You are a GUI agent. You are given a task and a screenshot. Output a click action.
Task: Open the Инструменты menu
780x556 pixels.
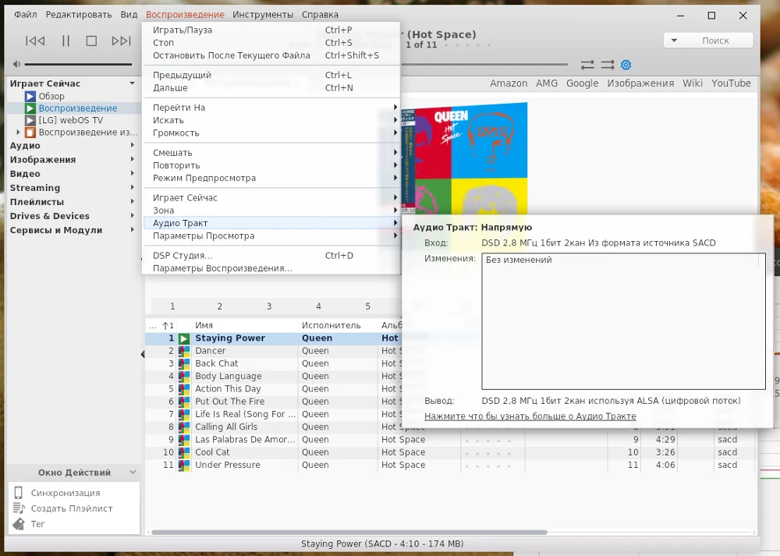263,14
